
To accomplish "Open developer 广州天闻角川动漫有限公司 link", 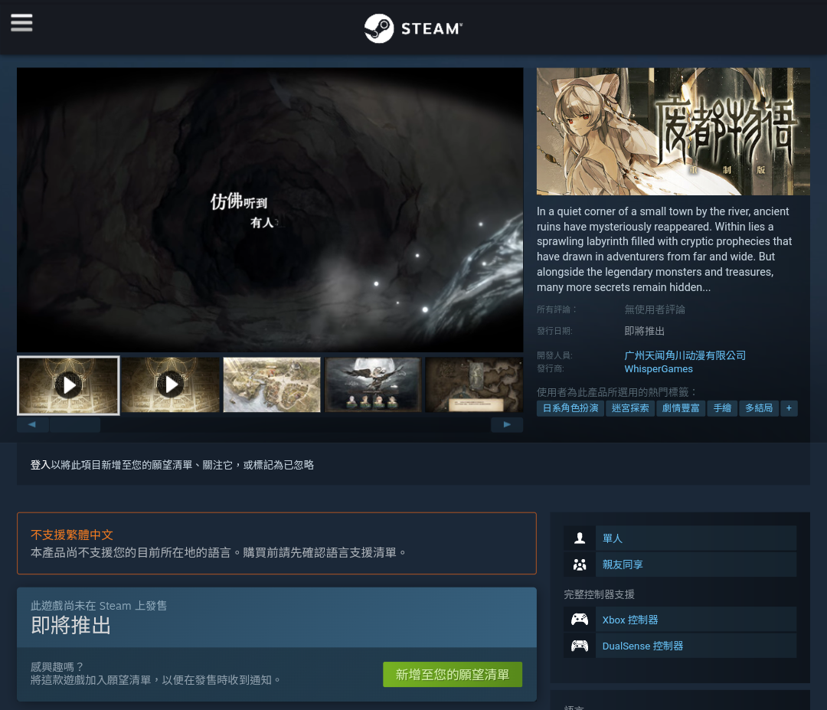I will point(685,355).
